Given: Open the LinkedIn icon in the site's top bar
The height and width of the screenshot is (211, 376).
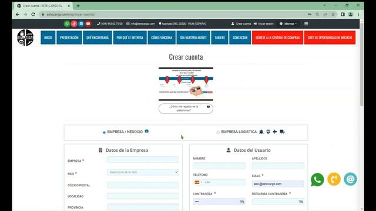Looking at the screenshot, I should coord(81,23).
